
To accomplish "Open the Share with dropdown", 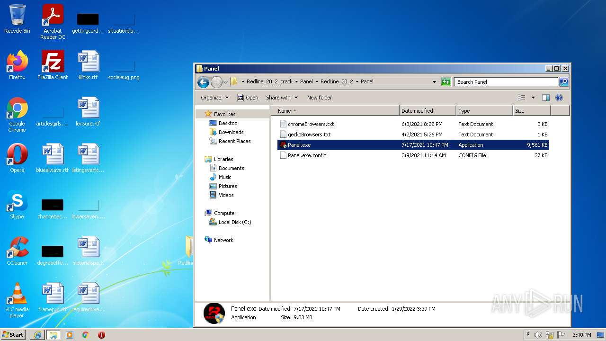I will pos(282,98).
